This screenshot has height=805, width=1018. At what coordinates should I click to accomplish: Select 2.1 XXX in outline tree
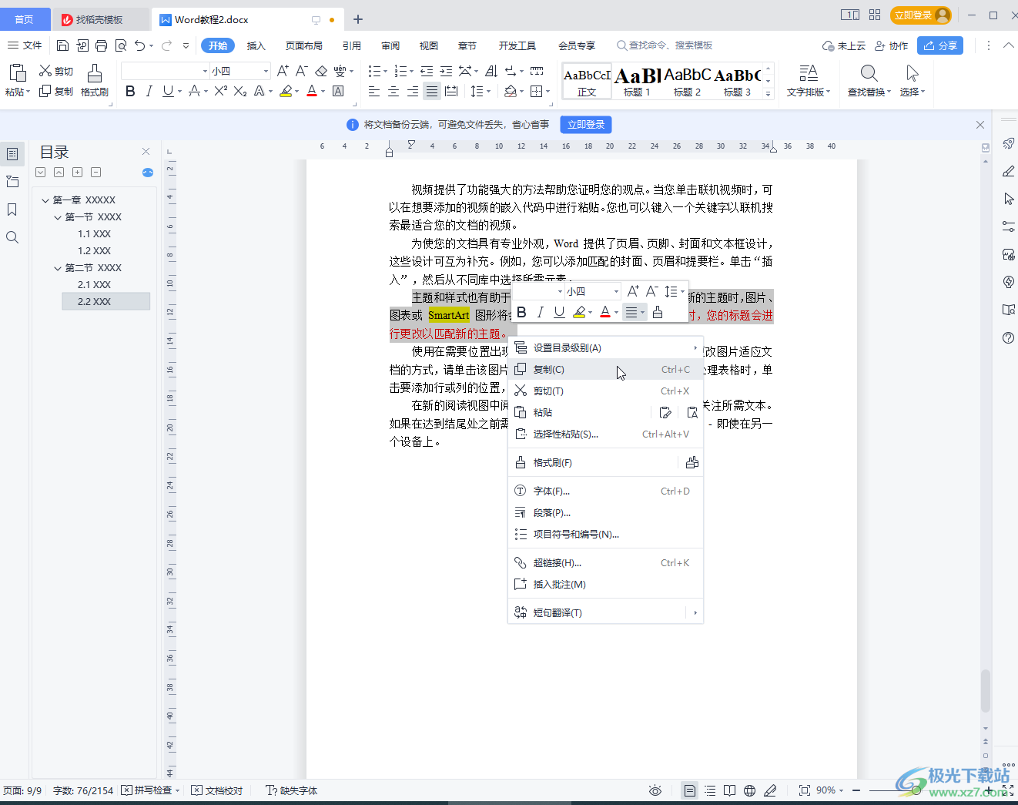(94, 285)
